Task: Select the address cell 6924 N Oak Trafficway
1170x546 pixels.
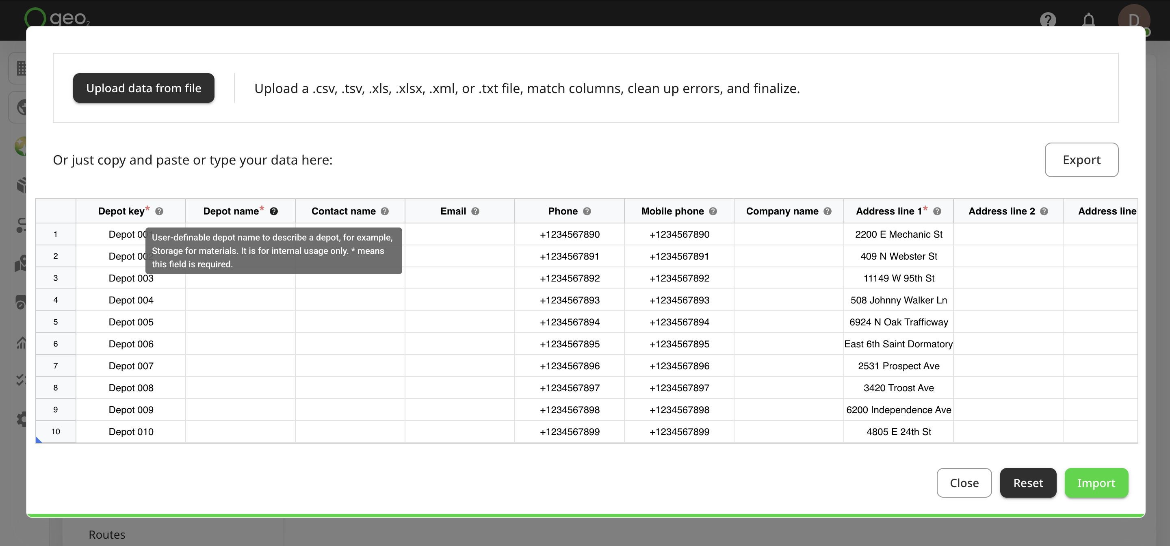Action: 898,322
